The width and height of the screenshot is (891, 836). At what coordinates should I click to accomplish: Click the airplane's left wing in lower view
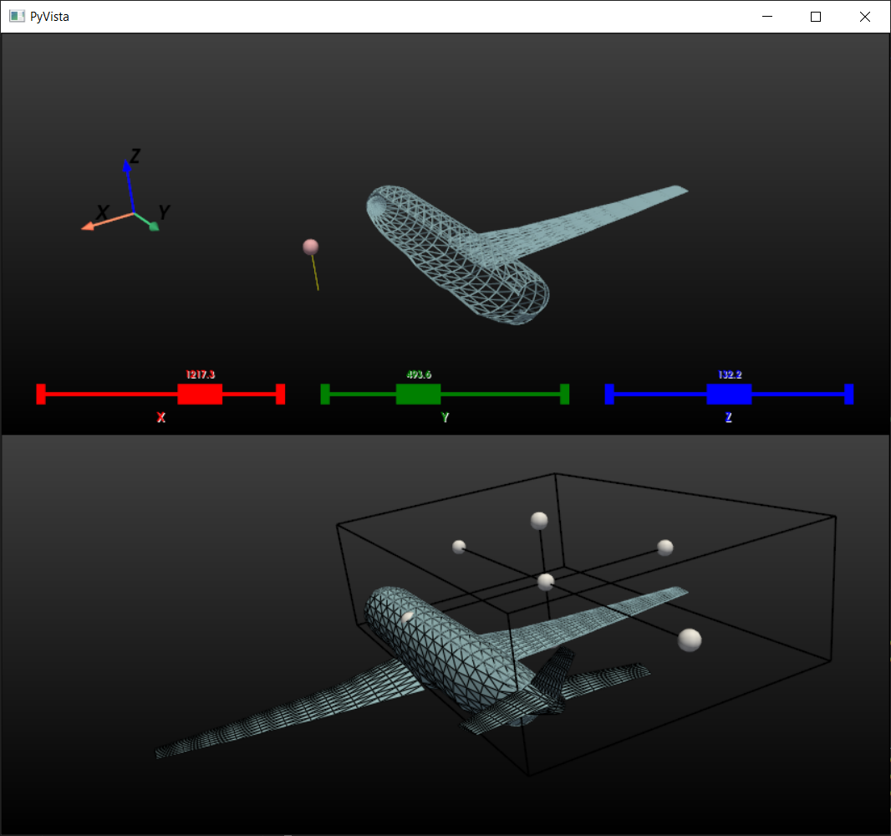coord(290,707)
